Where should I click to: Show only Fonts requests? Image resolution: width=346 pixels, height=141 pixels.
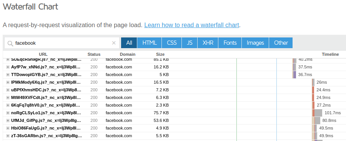coord(230,43)
